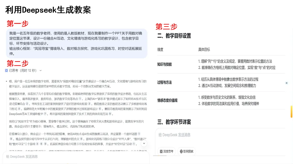Image resolution: width=293 pixels, height=164 pixels.
Task: Close the panel with the small x icon
Action: coord(287,83)
